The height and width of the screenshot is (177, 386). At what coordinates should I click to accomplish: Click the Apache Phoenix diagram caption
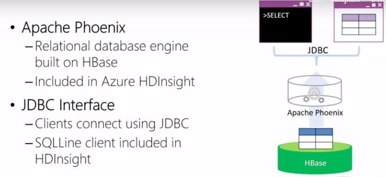[315, 113]
